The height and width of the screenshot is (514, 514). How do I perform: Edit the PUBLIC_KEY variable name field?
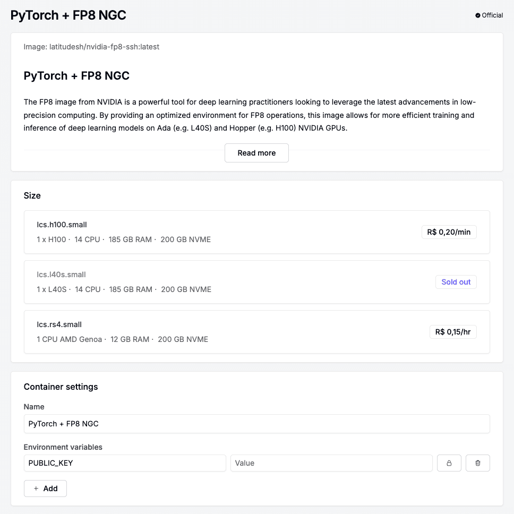click(x=125, y=463)
